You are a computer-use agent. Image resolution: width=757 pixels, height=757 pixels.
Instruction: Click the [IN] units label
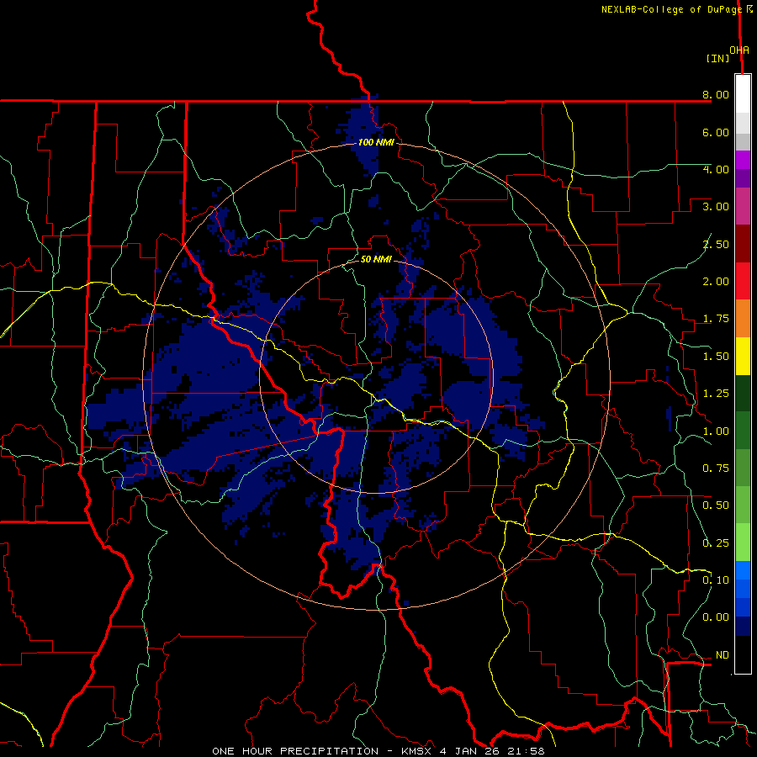[x=718, y=58]
